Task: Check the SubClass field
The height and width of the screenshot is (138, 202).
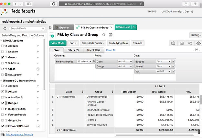Action: tap(2, 63)
